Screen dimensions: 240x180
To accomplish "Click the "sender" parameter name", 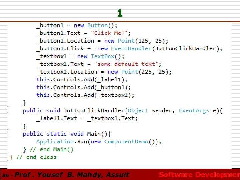I will 162,111.
